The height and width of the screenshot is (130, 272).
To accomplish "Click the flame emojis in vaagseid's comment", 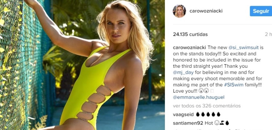I will click(208, 114).
